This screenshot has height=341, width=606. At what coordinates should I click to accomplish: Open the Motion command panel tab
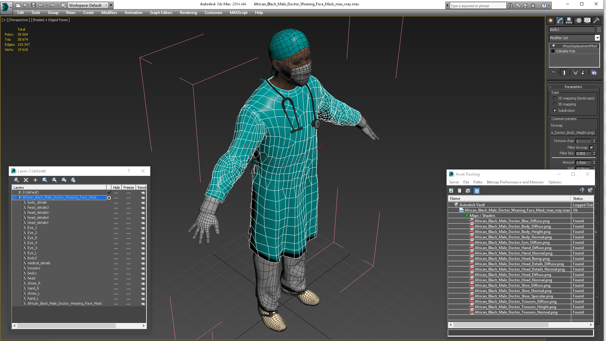click(x=579, y=21)
